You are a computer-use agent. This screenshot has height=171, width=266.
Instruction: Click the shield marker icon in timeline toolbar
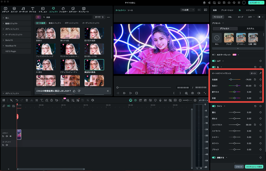155,100
